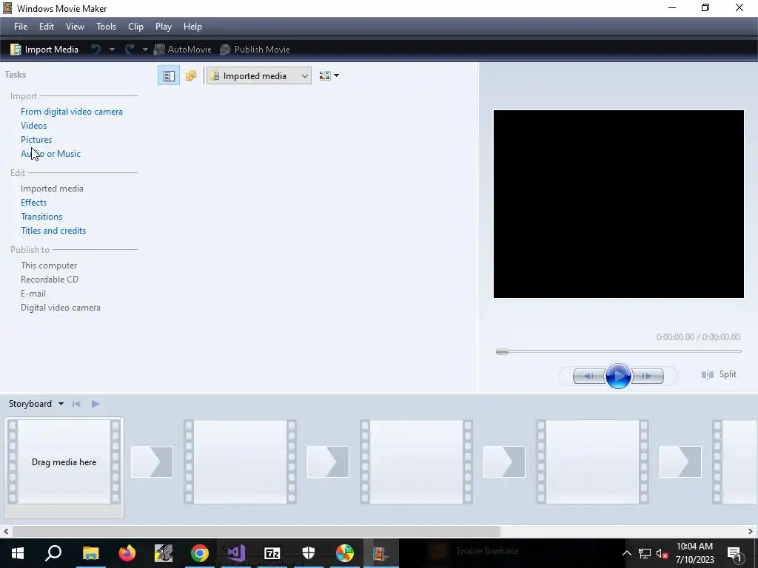The width and height of the screenshot is (758, 568).
Task: Open Windows Security shield in taskbar
Action: [x=309, y=553]
